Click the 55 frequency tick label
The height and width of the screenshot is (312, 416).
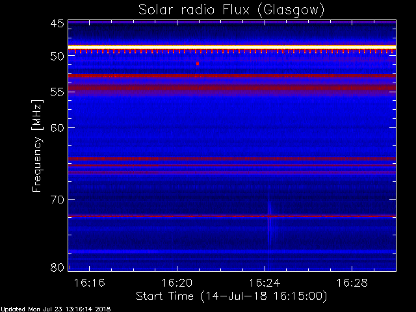57,92
